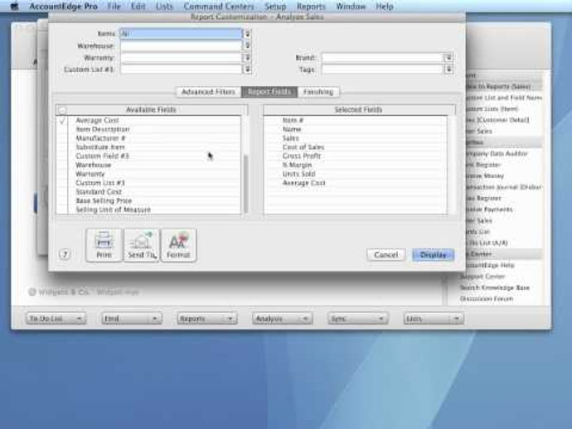Viewport: 572px width, 429px height.
Task: Open the Sync dropdown in Command Center
Action: point(357,319)
